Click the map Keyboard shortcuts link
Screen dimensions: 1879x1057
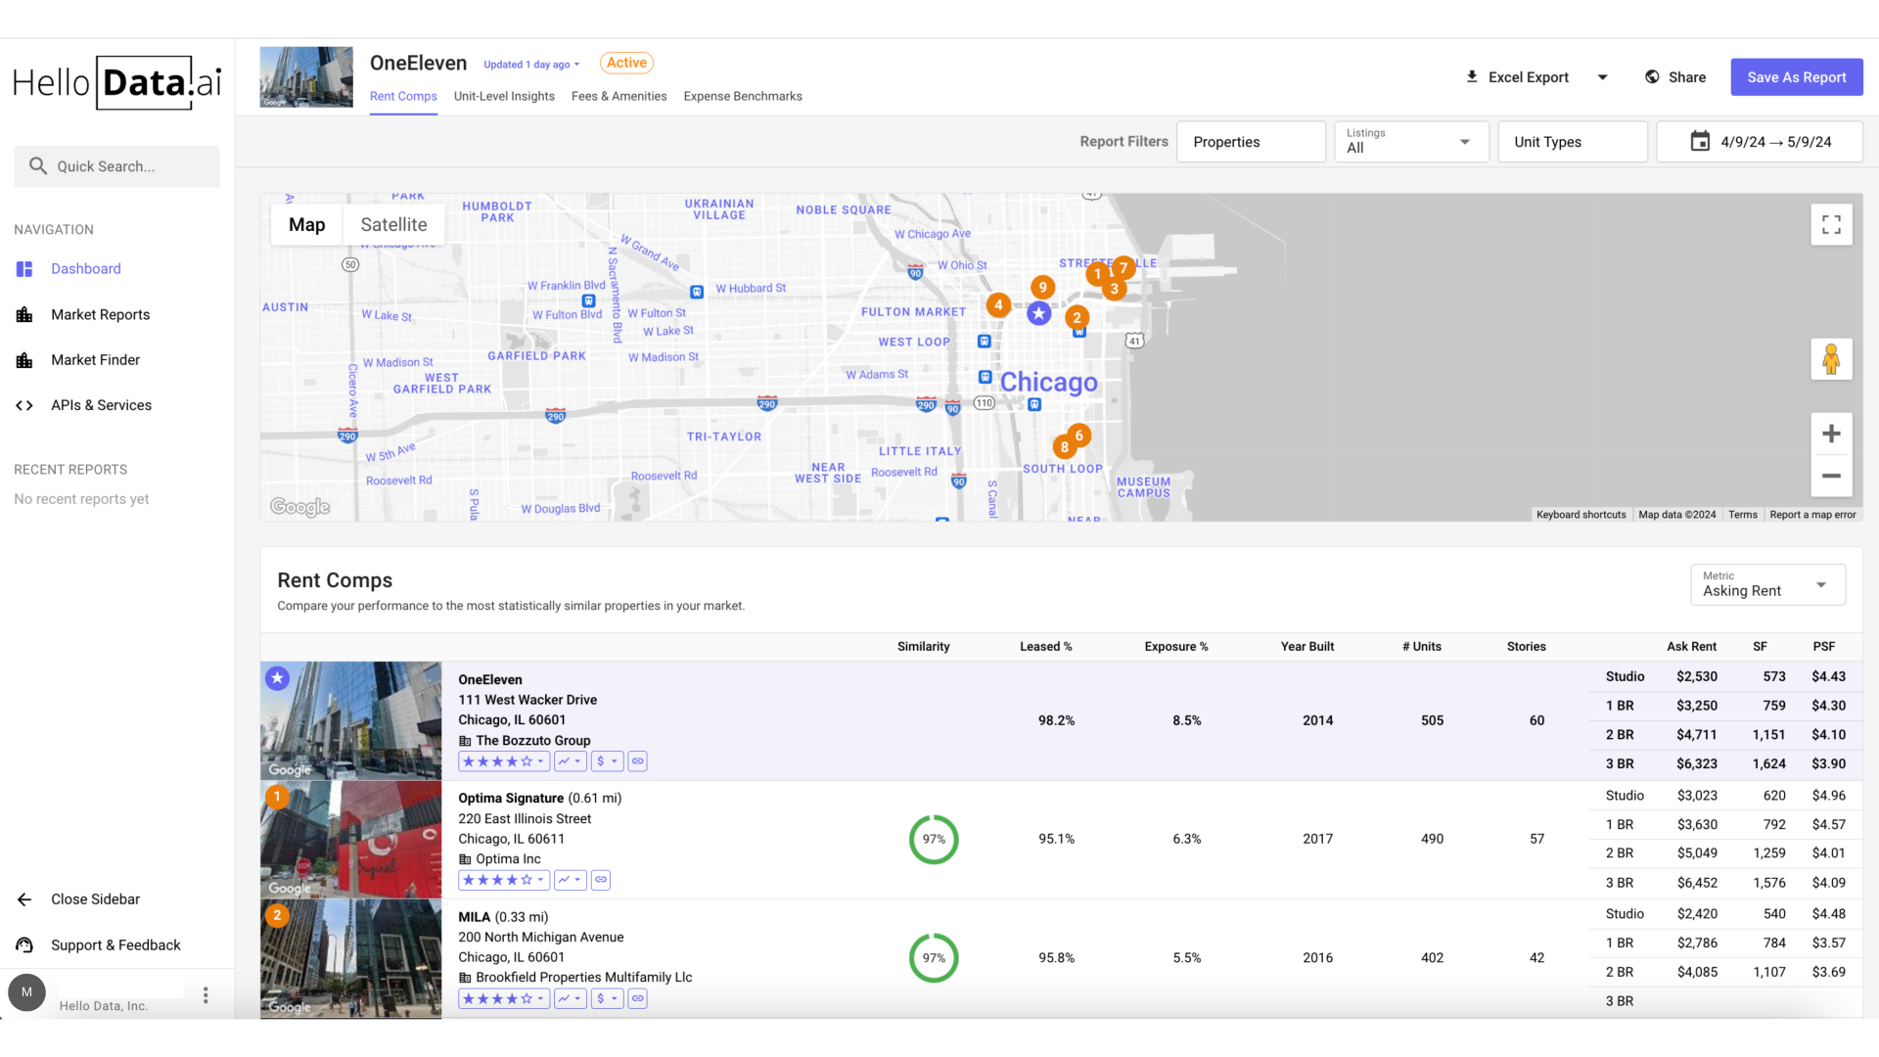(x=1581, y=515)
